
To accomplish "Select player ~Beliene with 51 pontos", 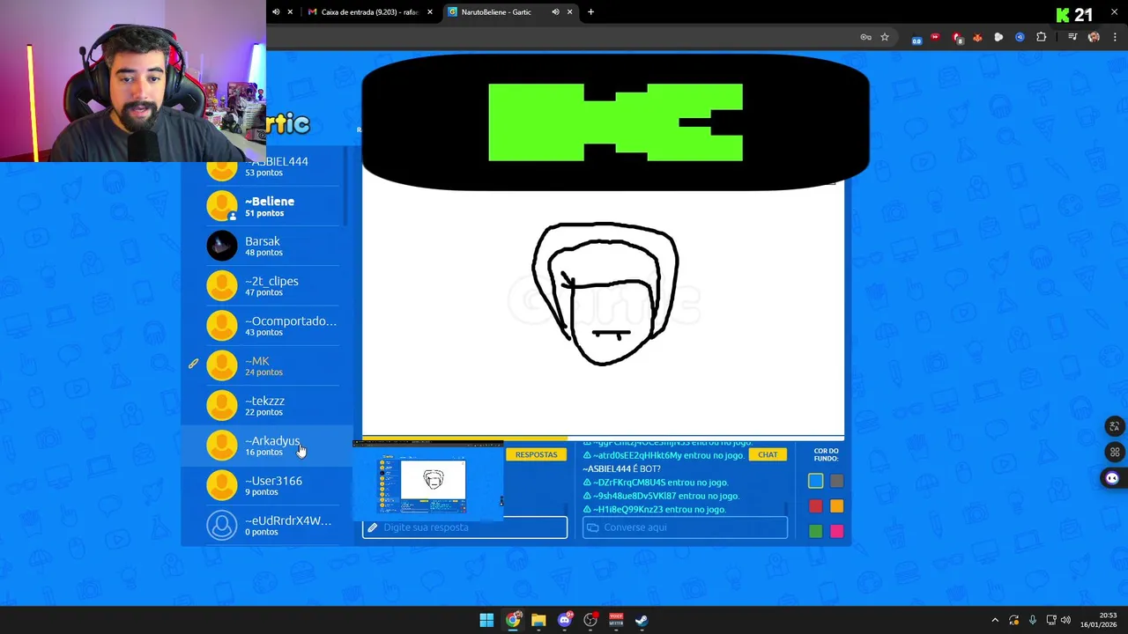I will pos(273,206).
